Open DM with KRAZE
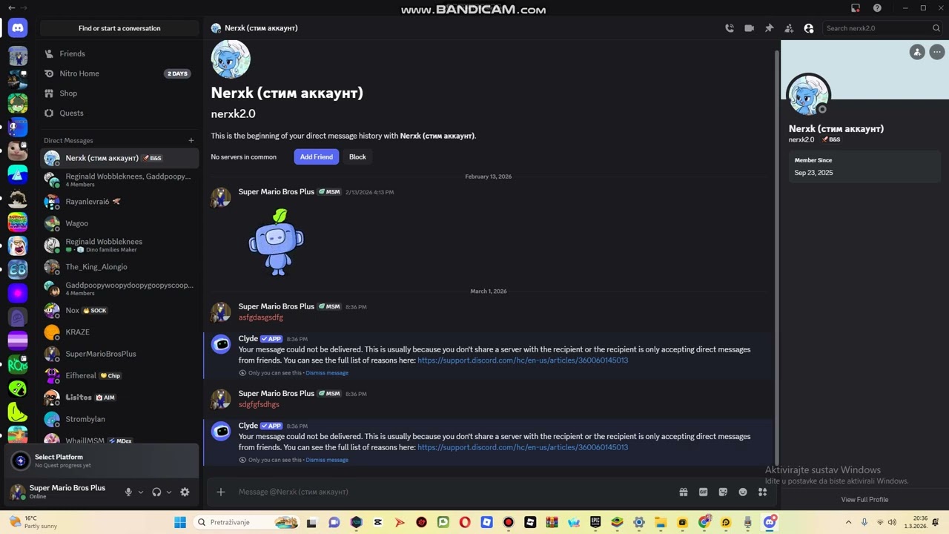Viewport: 949px width, 534px height. [x=119, y=332]
